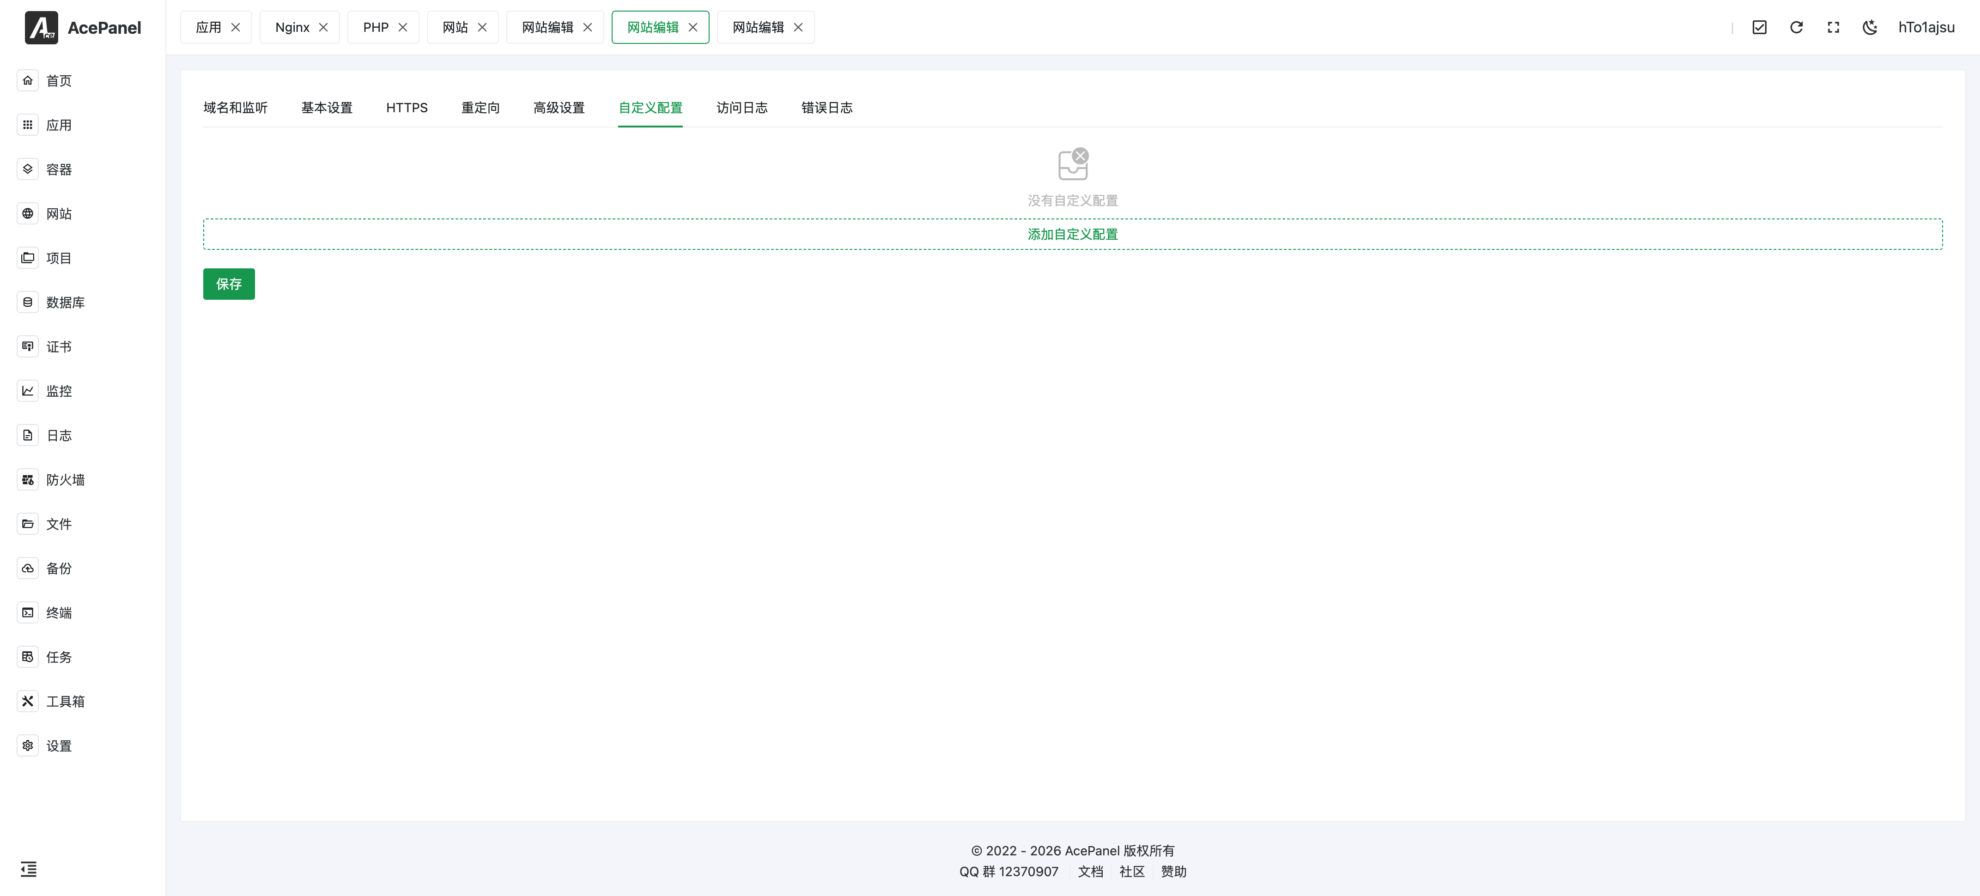
Task: Select the Container sidebar icon
Action: [x=28, y=169]
